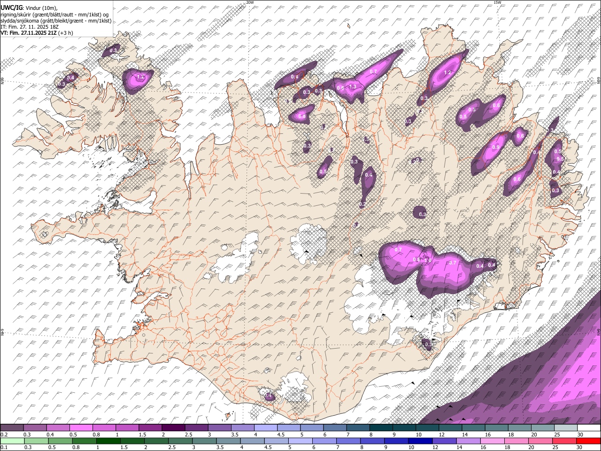Click the '20W' longitude label
Screen dimensions: 601x451
click(250, 2)
